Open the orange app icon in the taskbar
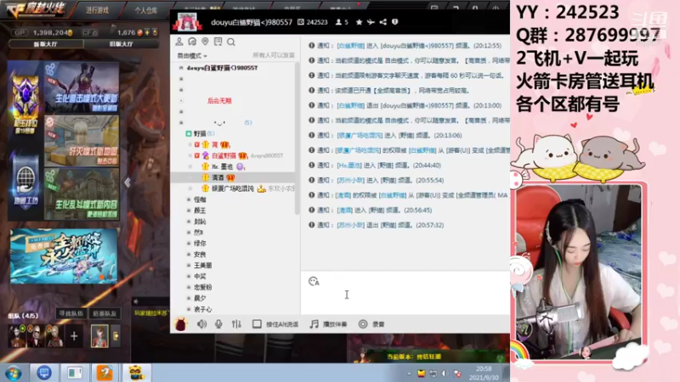Viewport: 680px width, 382px height. pyautogui.click(x=105, y=373)
